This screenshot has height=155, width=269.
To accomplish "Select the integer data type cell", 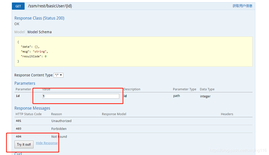I will click(205, 96).
